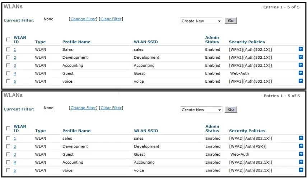308x179 pixels.
Task: Check the box for Sales WLAN in top table
Action: click(x=8, y=49)
